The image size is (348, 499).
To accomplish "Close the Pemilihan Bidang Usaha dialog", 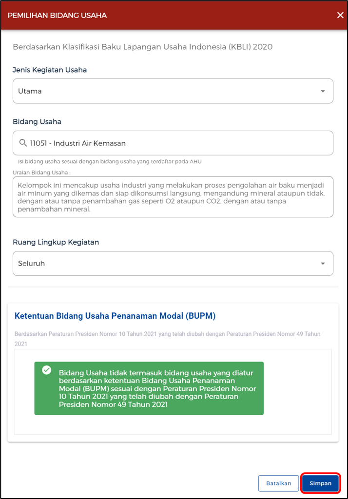I will [x=340, y=15].
